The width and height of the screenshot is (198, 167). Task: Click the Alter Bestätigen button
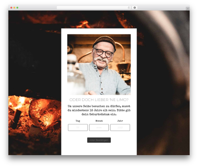point(99,140)
